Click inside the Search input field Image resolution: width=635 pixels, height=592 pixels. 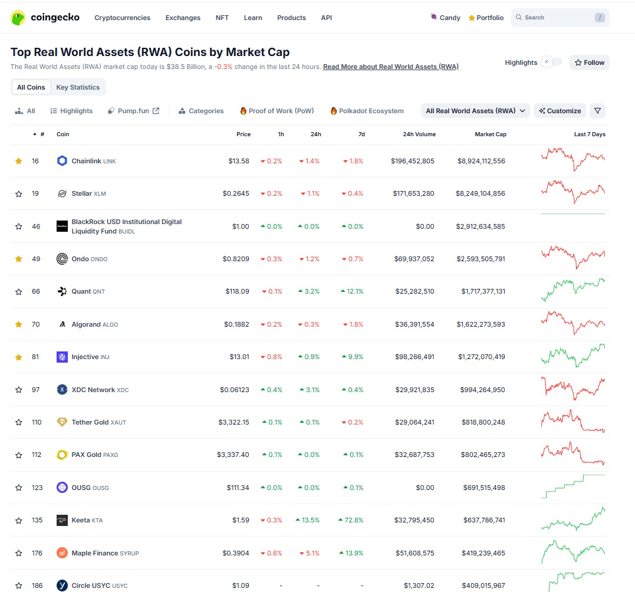point(560,18)
